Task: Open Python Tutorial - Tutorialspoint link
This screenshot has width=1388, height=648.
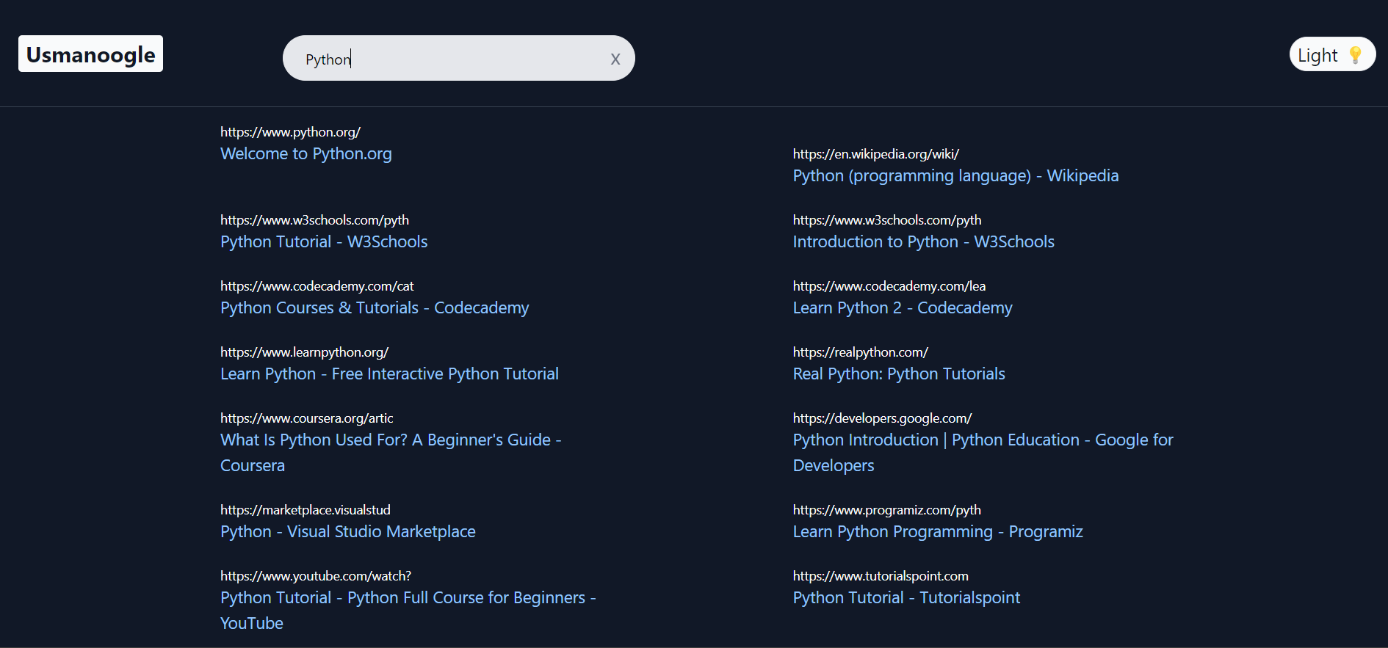Action: [906, 597]
